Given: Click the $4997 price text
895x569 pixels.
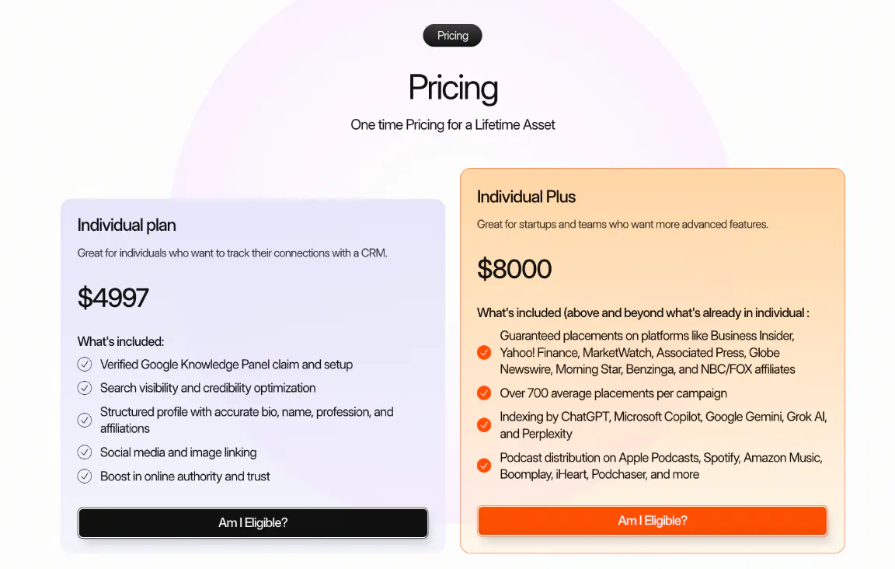Looking at the screenshot, I should (113, 298).
